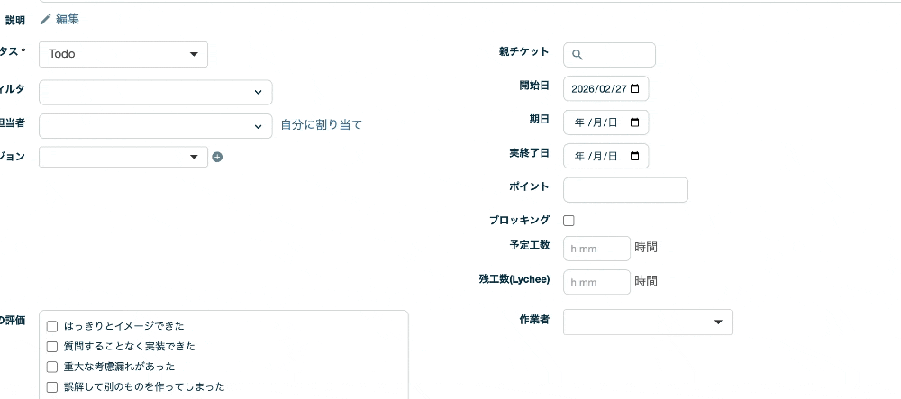
Task: Click the green plus icon to add version
Action: (x=217, y=157)
